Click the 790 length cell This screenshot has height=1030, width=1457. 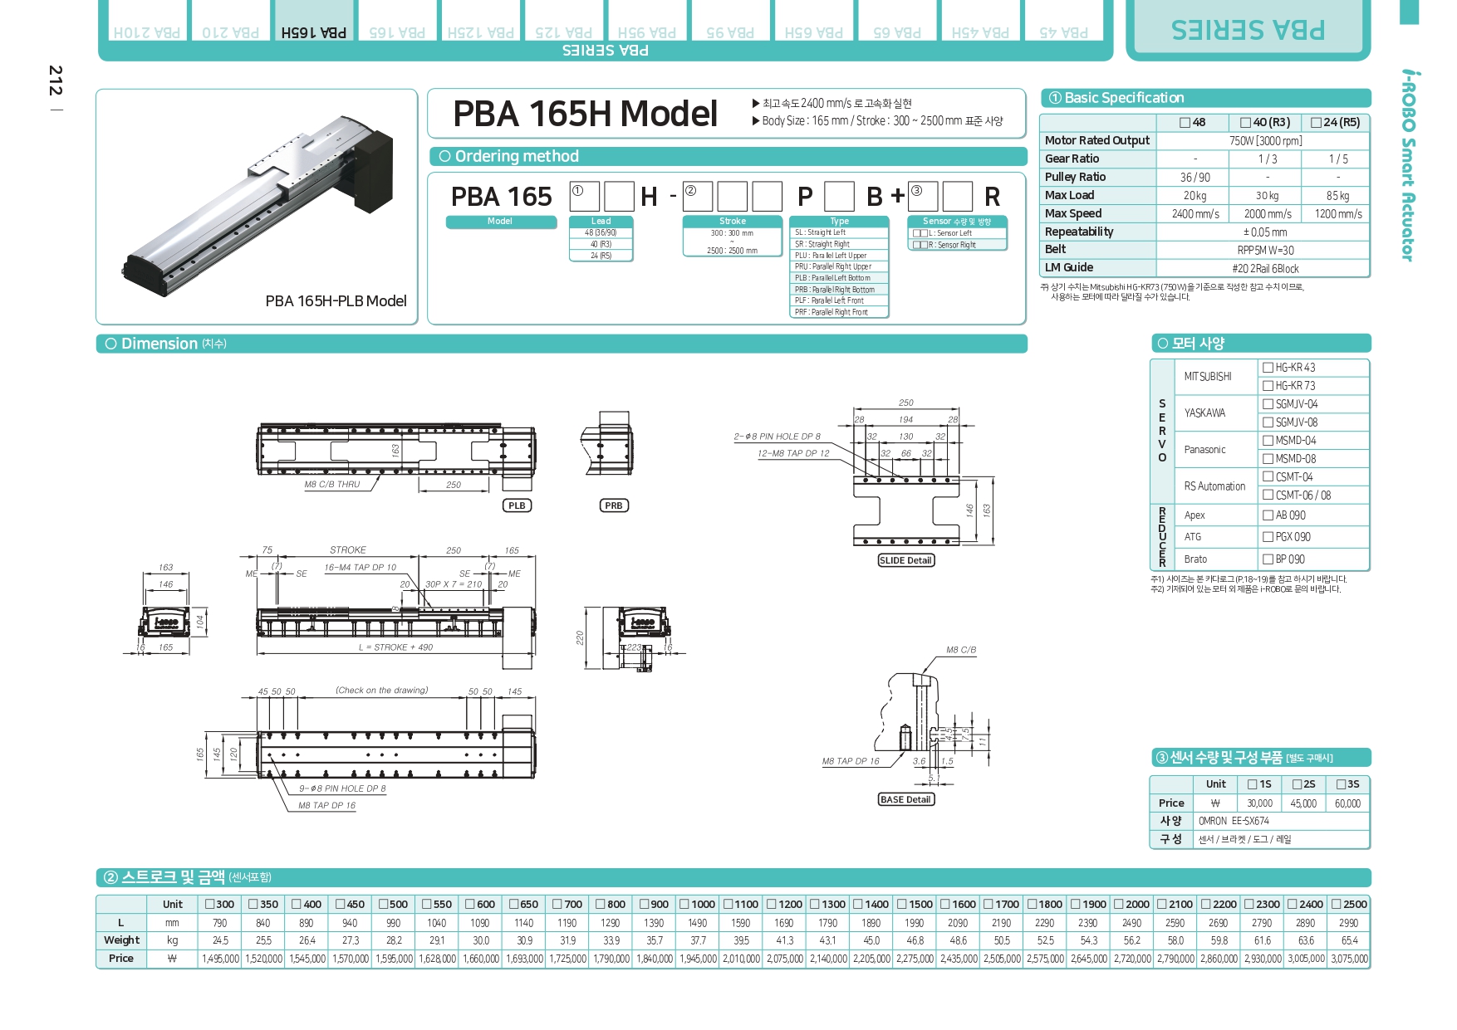click(220, 923)
